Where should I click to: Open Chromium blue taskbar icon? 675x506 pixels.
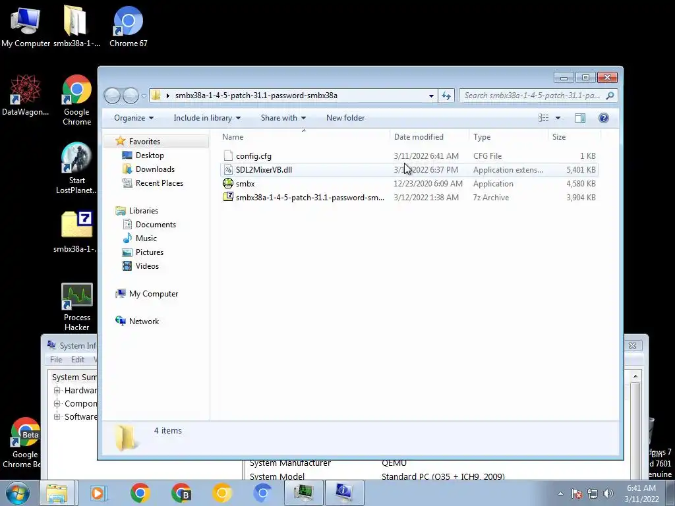point(262,493)
